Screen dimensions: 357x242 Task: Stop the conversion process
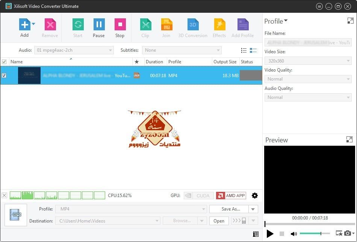tap(120, 24)
